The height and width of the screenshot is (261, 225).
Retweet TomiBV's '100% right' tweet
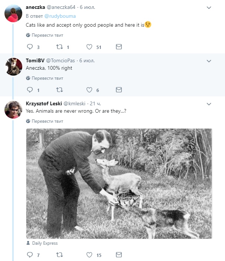59,90
